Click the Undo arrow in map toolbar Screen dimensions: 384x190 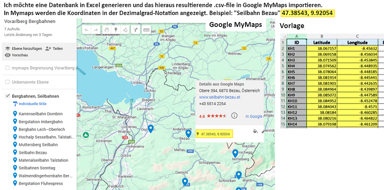(x=86, y=30)
